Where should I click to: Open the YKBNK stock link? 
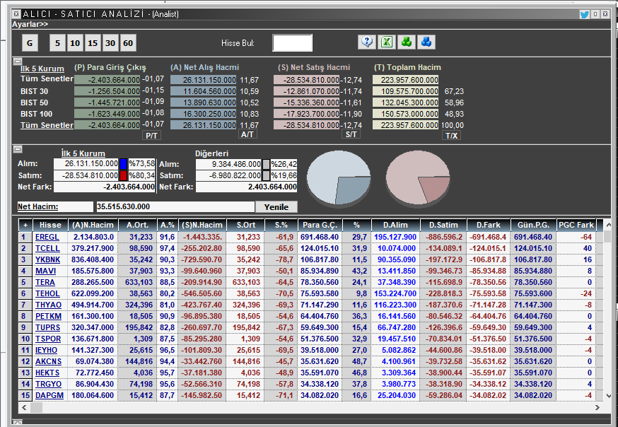pyautogui.click(x=47, y=259)
